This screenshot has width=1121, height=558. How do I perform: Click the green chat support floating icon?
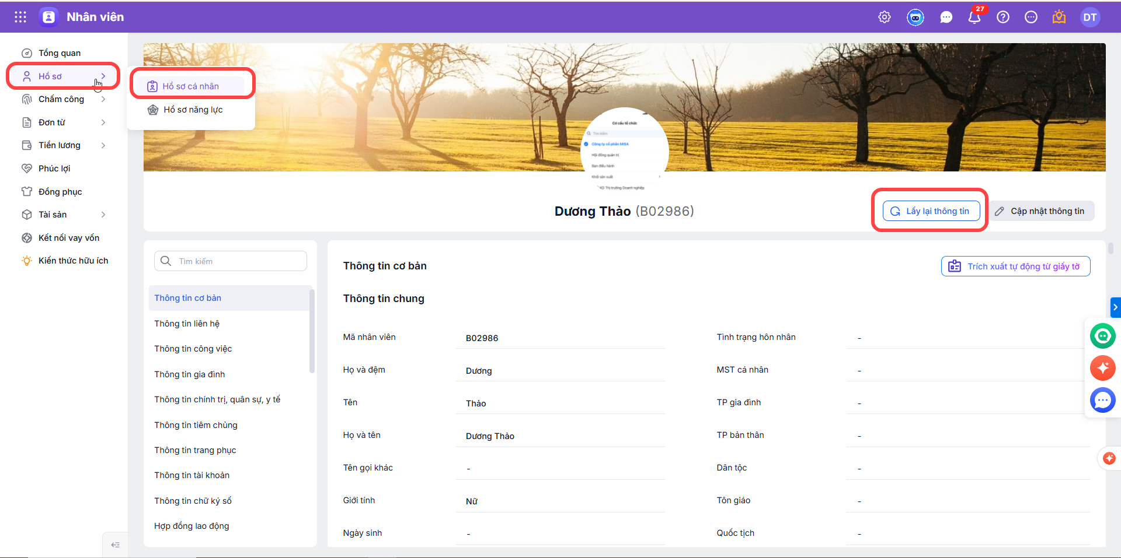(1103, 336)
